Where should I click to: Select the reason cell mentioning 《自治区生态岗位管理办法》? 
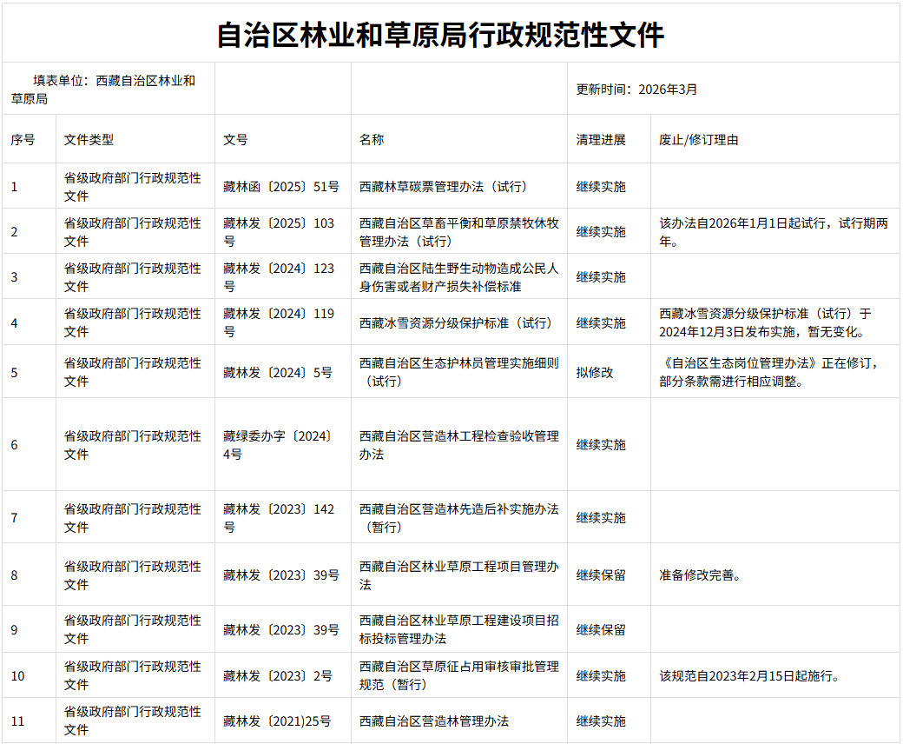(773, 372)
